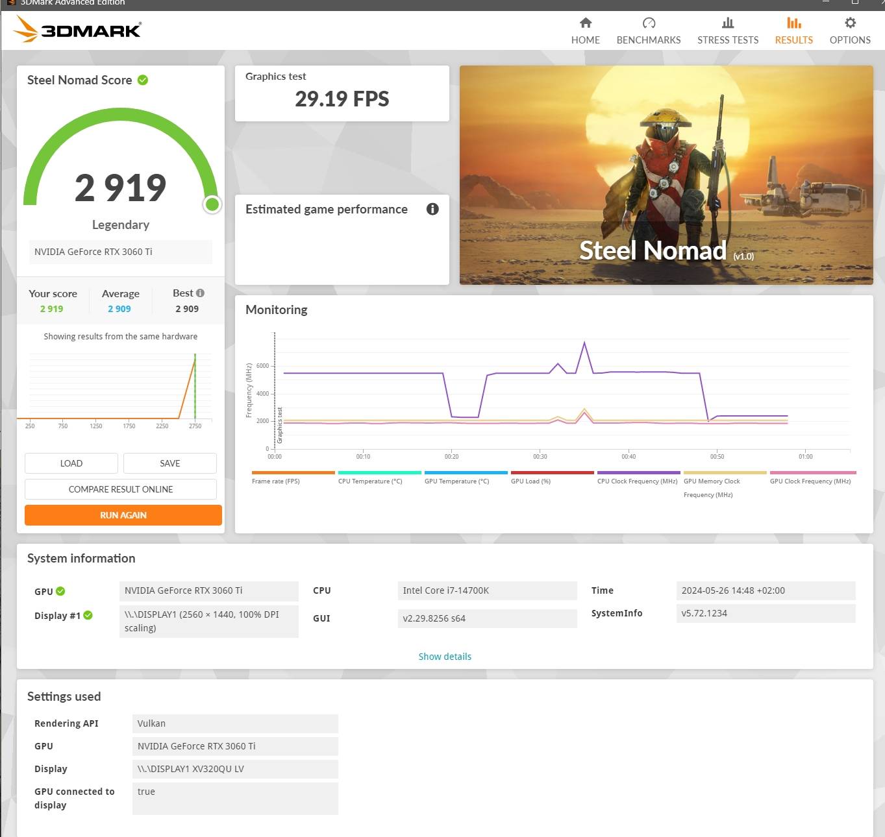The height and width of the screenshot is (837, 885).
Task: Click the info icon next to Best score
Action: 199,293
